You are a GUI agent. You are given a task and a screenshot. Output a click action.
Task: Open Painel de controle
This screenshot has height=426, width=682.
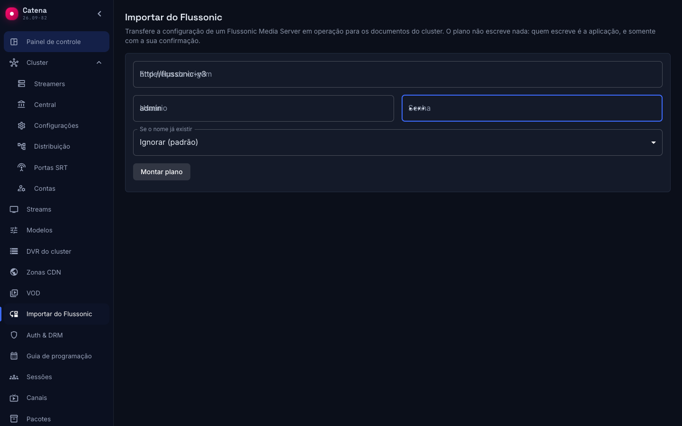point(56,42)
